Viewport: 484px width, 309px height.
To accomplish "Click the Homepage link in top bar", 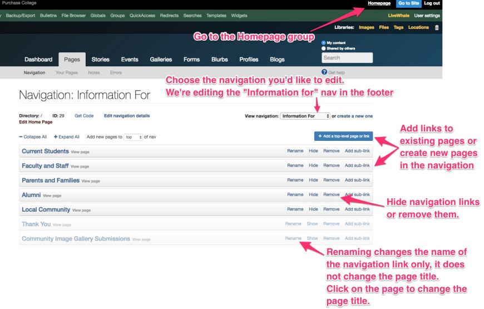I will pyautogui.click(x=379, y=3).
